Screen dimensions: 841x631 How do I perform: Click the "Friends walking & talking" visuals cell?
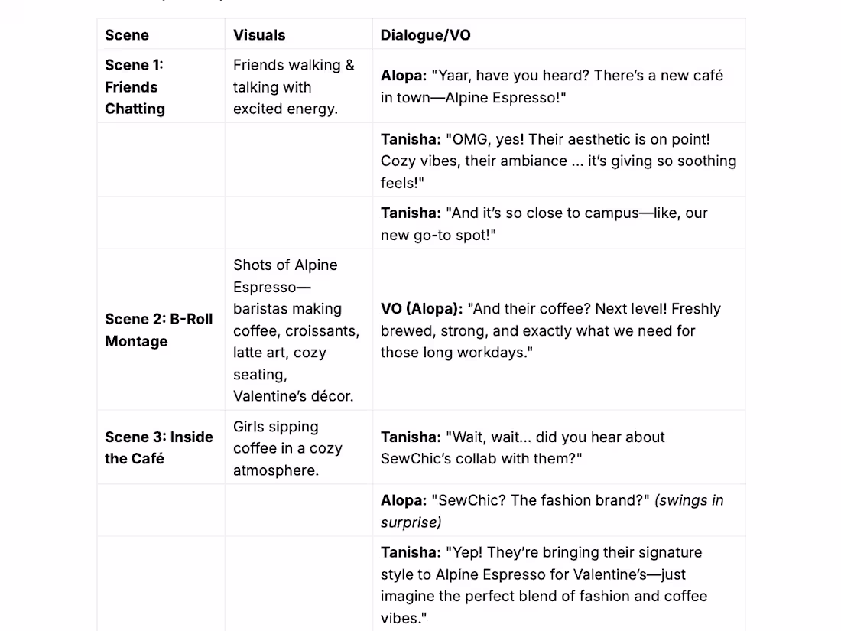point(294,86)
